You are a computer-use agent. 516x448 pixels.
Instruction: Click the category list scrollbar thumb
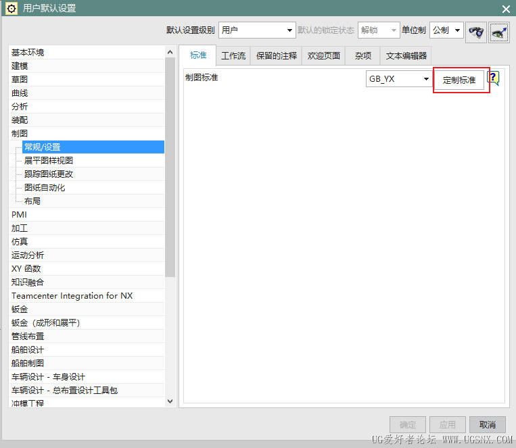point(170,167)
